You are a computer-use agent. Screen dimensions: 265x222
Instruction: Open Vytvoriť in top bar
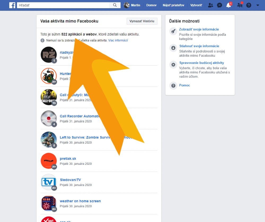click(x=196, y=5)
